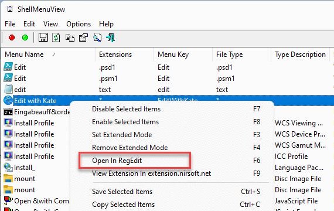Choose Open In RegEdit
The height and width of the screenshot is (211, 334).
172,160
